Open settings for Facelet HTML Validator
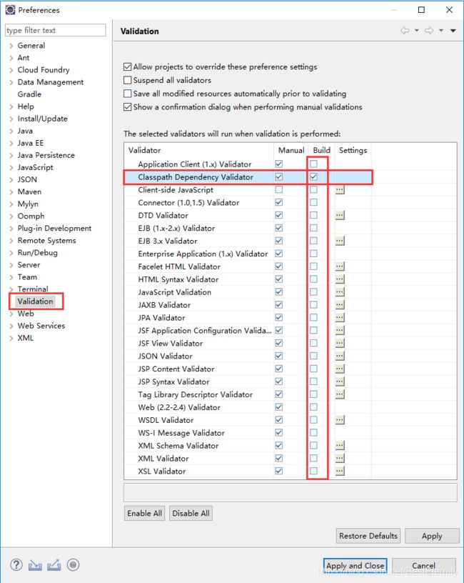464x583 pixels. pyautogui.click(x=340, y=266)
